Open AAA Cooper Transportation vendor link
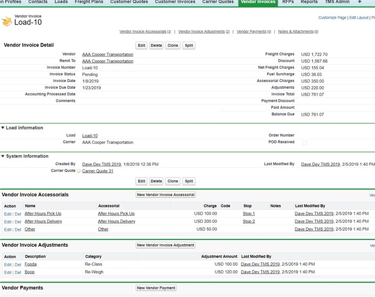375x297 pixels. (108, 54)
